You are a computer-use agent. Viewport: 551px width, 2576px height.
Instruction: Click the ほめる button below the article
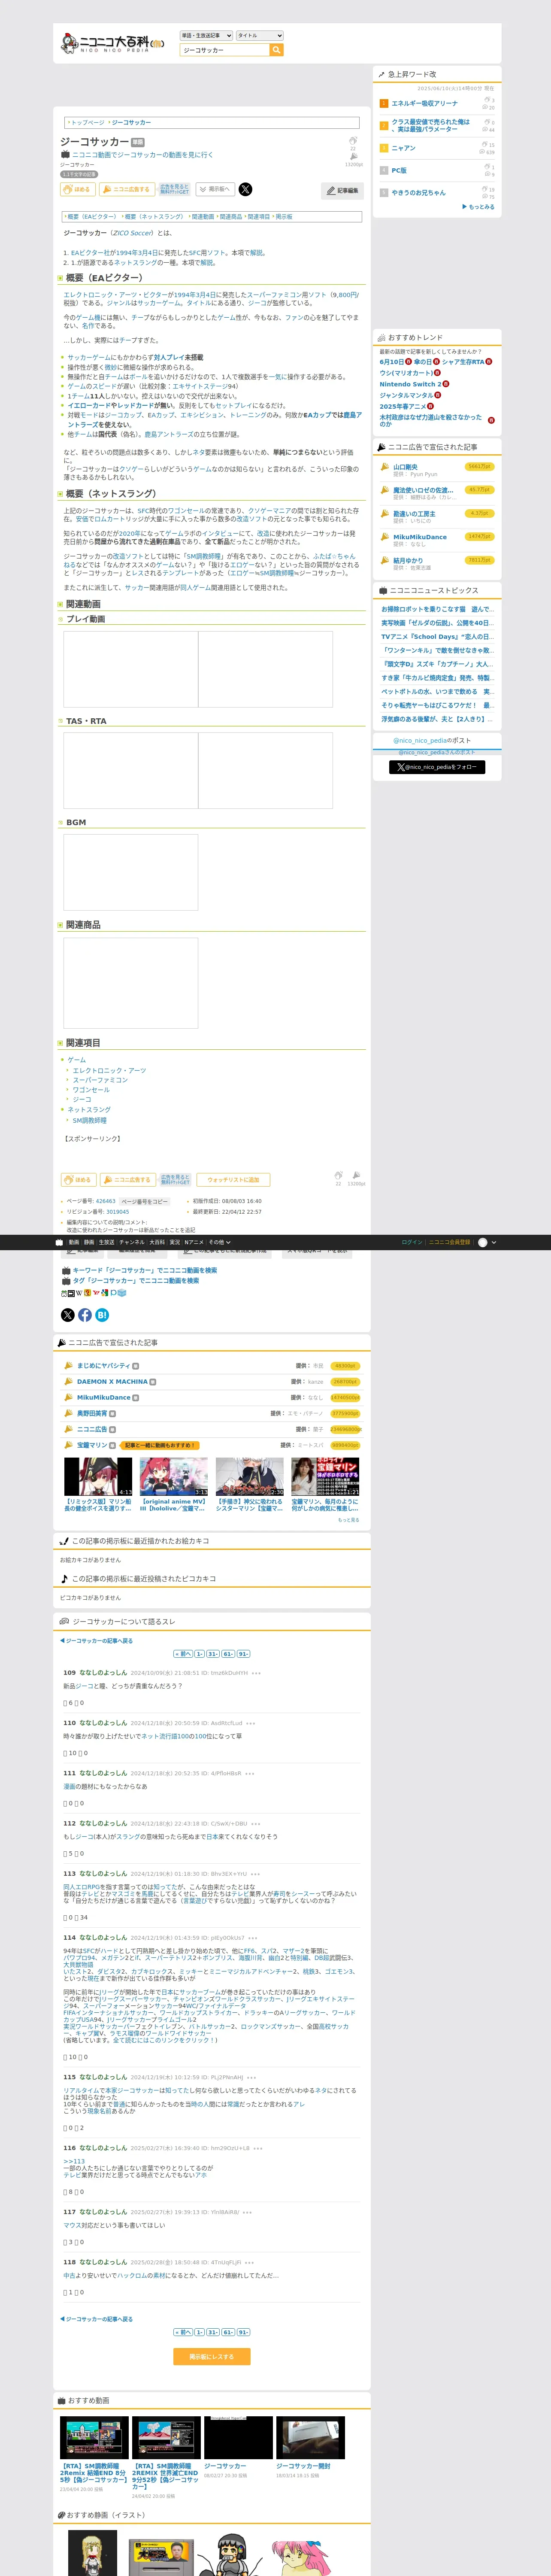[78, 1180]
